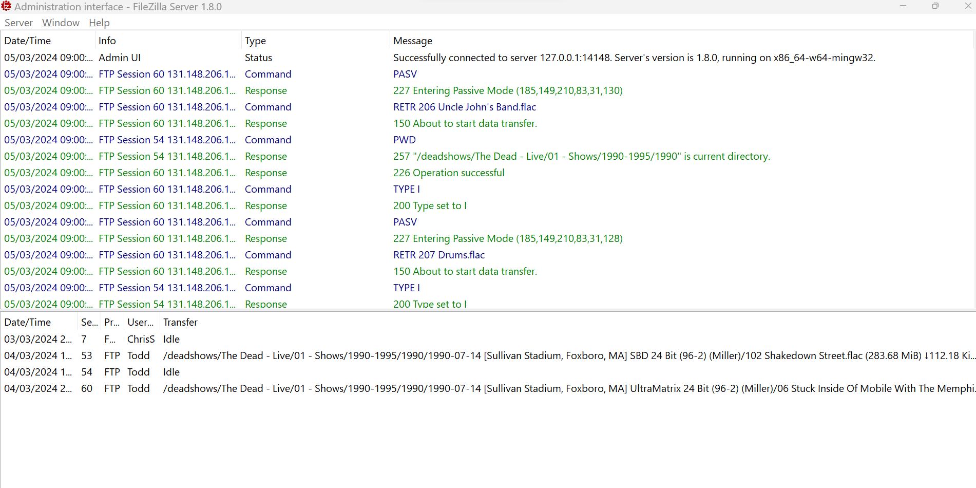
Task: Open the Window menu
Action: point(61,23)
